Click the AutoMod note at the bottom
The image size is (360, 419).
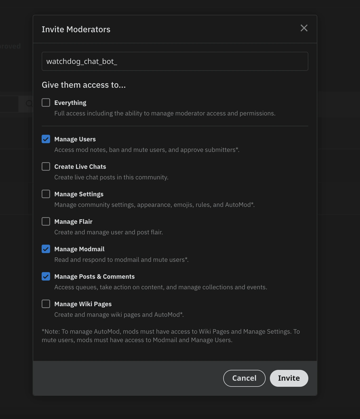click(171, 336)
